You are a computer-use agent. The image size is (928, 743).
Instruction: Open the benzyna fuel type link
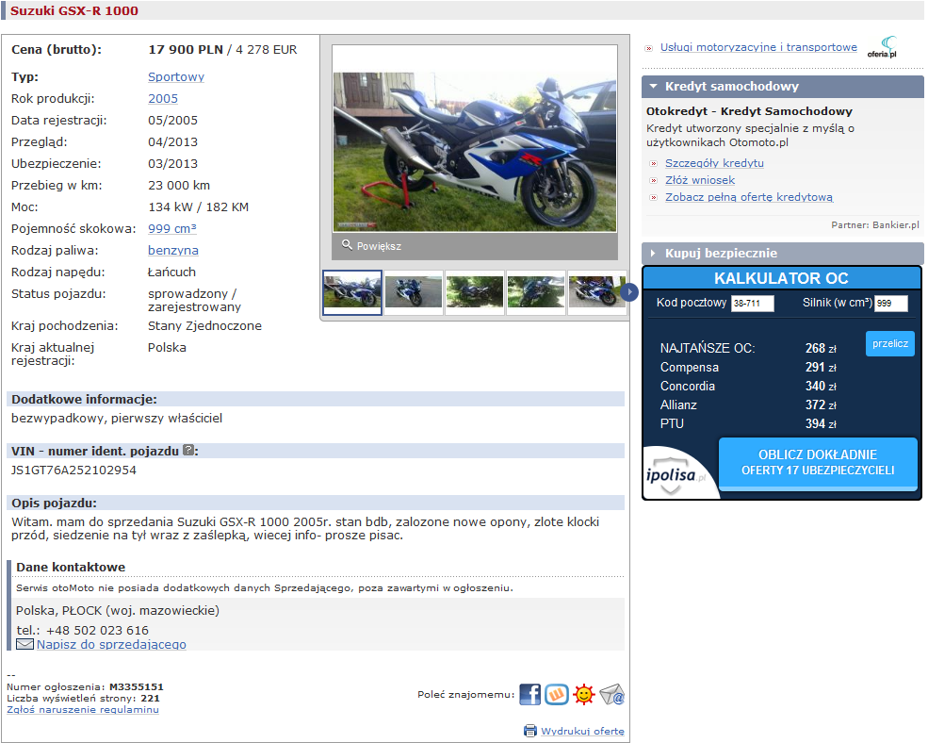point(172,251)
